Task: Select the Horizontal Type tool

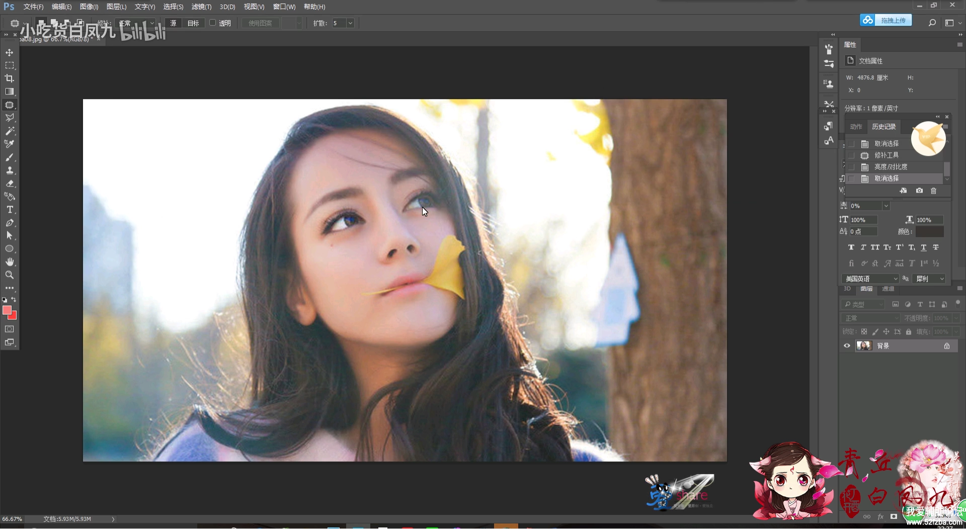Action: point(10,210)
